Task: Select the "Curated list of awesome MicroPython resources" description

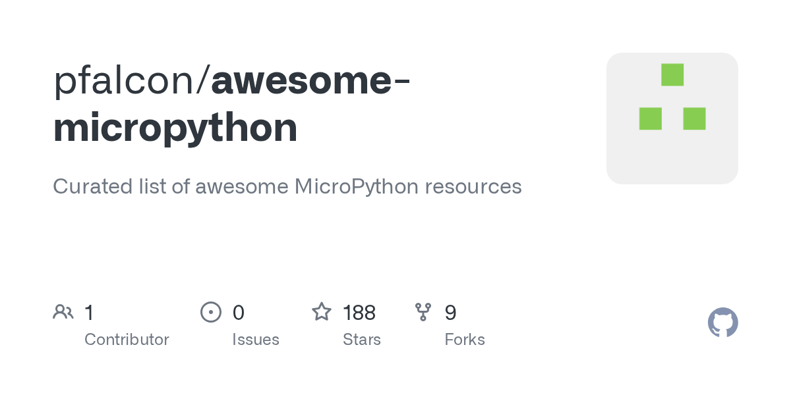Action: coord(287,186)
